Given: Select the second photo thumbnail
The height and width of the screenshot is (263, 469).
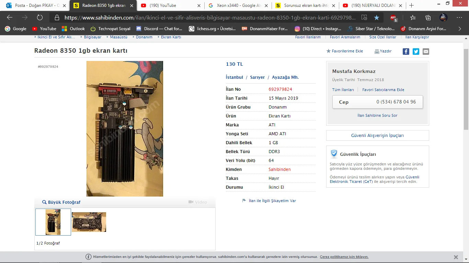Looking at the screenshot, I should [x=89, y=222].
